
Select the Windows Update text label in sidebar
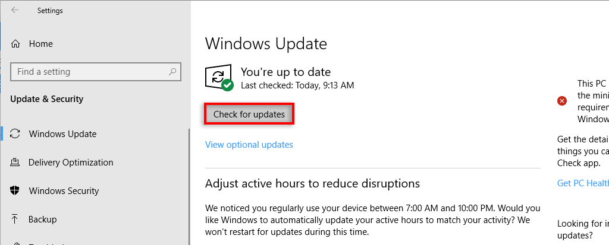coord(62,134)
